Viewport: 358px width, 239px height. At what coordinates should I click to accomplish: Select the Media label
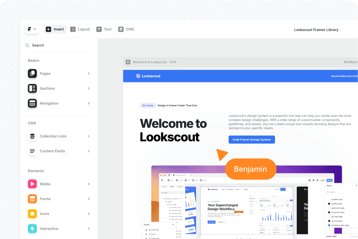45,184
